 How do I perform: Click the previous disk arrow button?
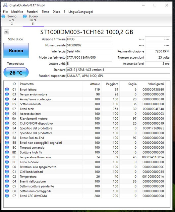click(7, 32)
